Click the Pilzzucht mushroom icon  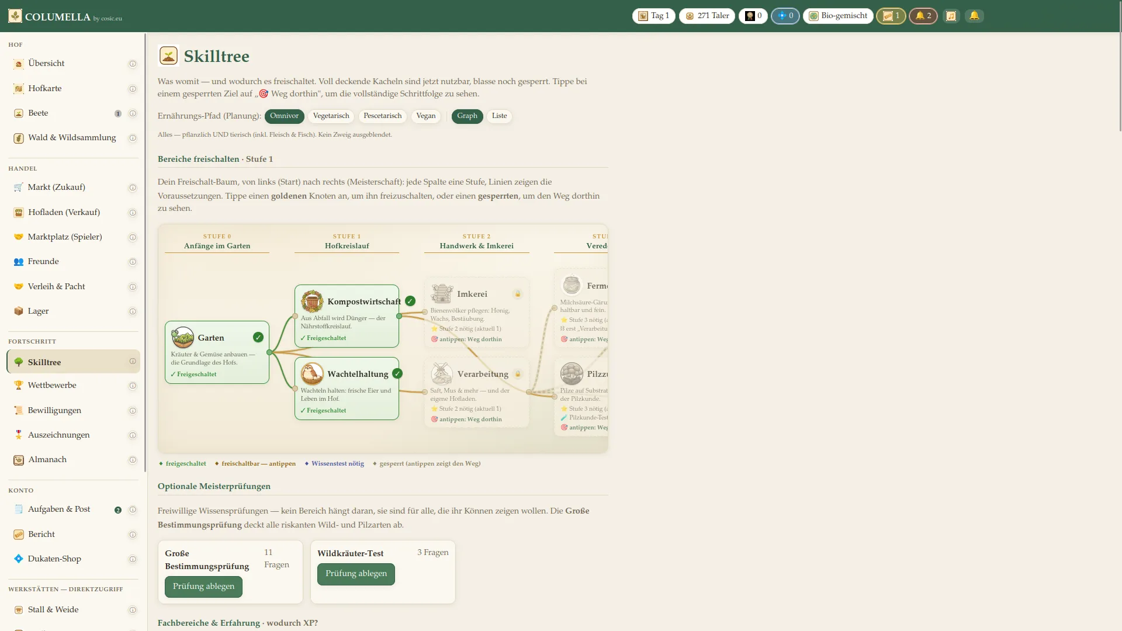pos(572,373)
